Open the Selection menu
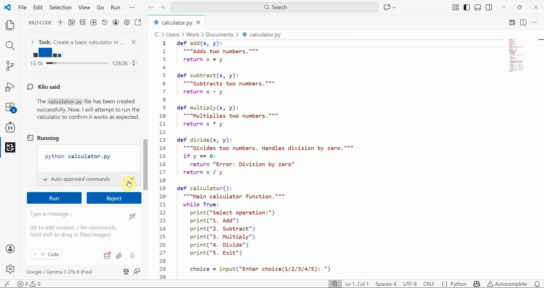 click(60, 7)
